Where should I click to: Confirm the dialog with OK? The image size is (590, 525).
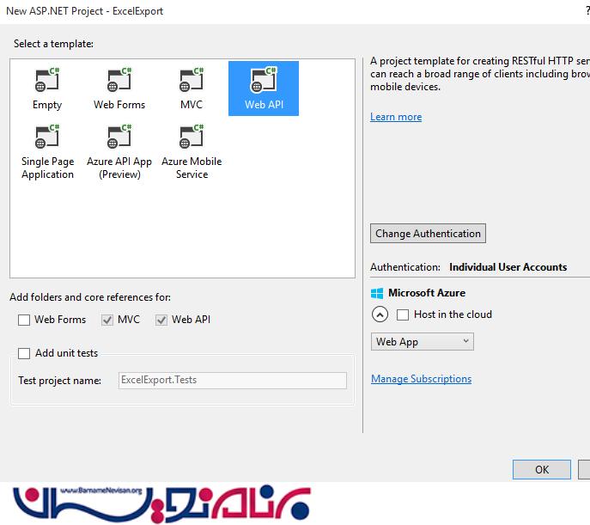tap(542, 470)
